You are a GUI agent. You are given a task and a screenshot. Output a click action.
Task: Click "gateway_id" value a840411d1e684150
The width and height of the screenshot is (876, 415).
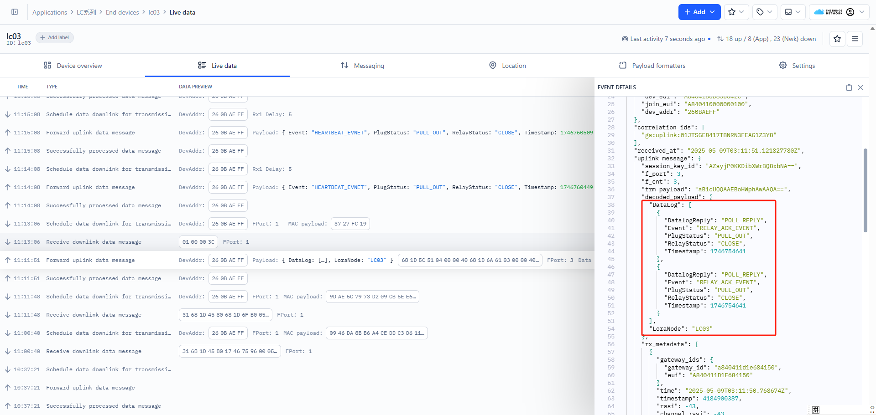click(x=746, y=368)
